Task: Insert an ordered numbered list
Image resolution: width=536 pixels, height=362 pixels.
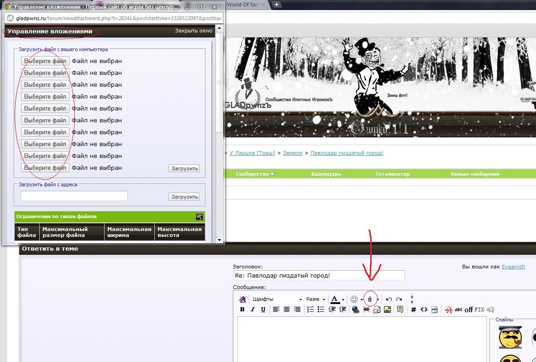Action: point(310,310)
